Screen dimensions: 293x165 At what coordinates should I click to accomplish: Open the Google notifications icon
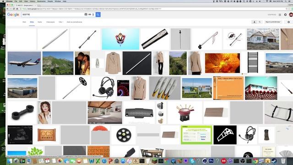285,15
